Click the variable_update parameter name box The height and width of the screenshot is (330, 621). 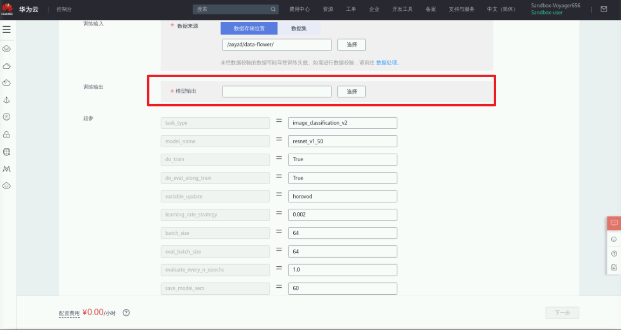click(x=215, y=197)
